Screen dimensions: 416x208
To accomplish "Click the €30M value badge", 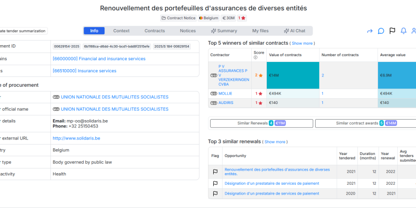I will pyautogui.click(x=228, y=18).
